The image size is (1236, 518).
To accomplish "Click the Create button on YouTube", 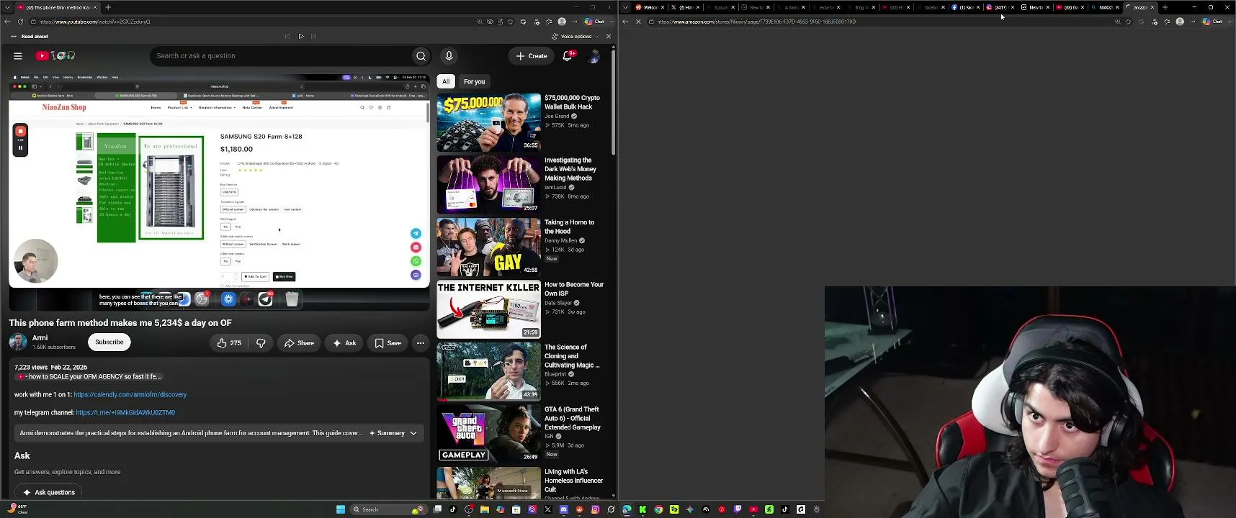I will (x=532, y=55).
